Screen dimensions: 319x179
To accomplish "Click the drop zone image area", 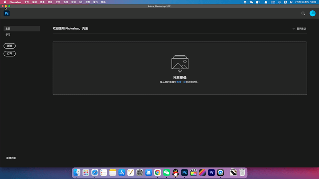I will 180,68.
